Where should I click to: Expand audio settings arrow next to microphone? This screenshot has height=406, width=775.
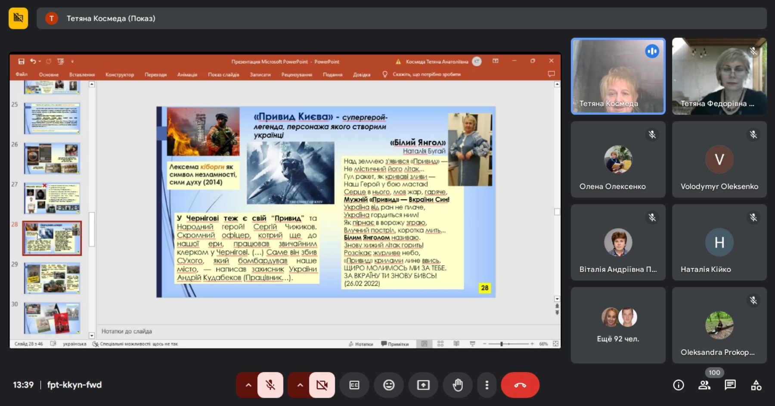point(248,385)
